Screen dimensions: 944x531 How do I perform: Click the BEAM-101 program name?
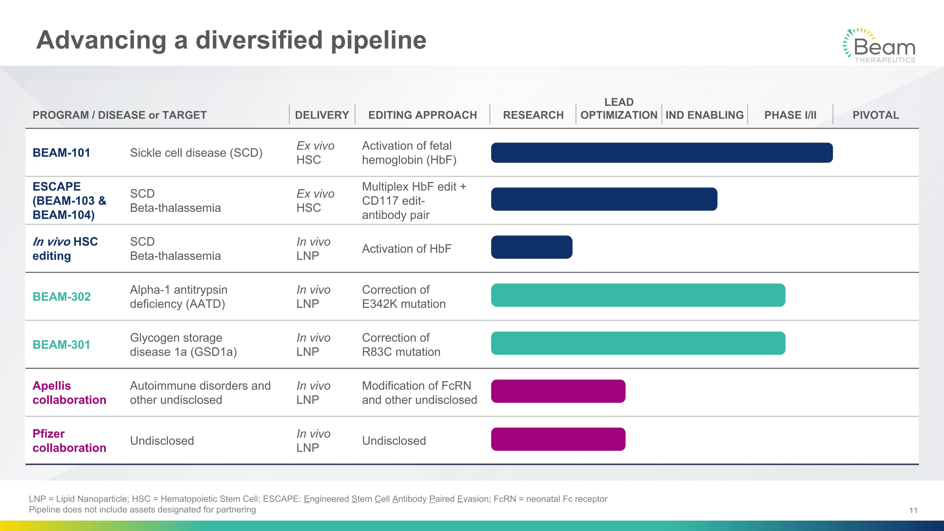pos(61,153)
